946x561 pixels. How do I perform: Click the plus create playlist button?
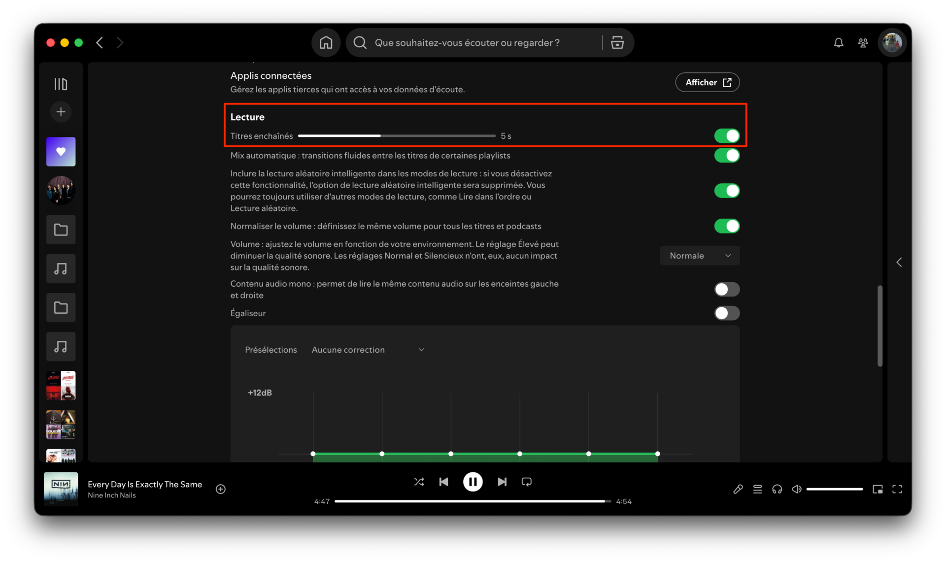pyautogui.click(x=61, y=112)
